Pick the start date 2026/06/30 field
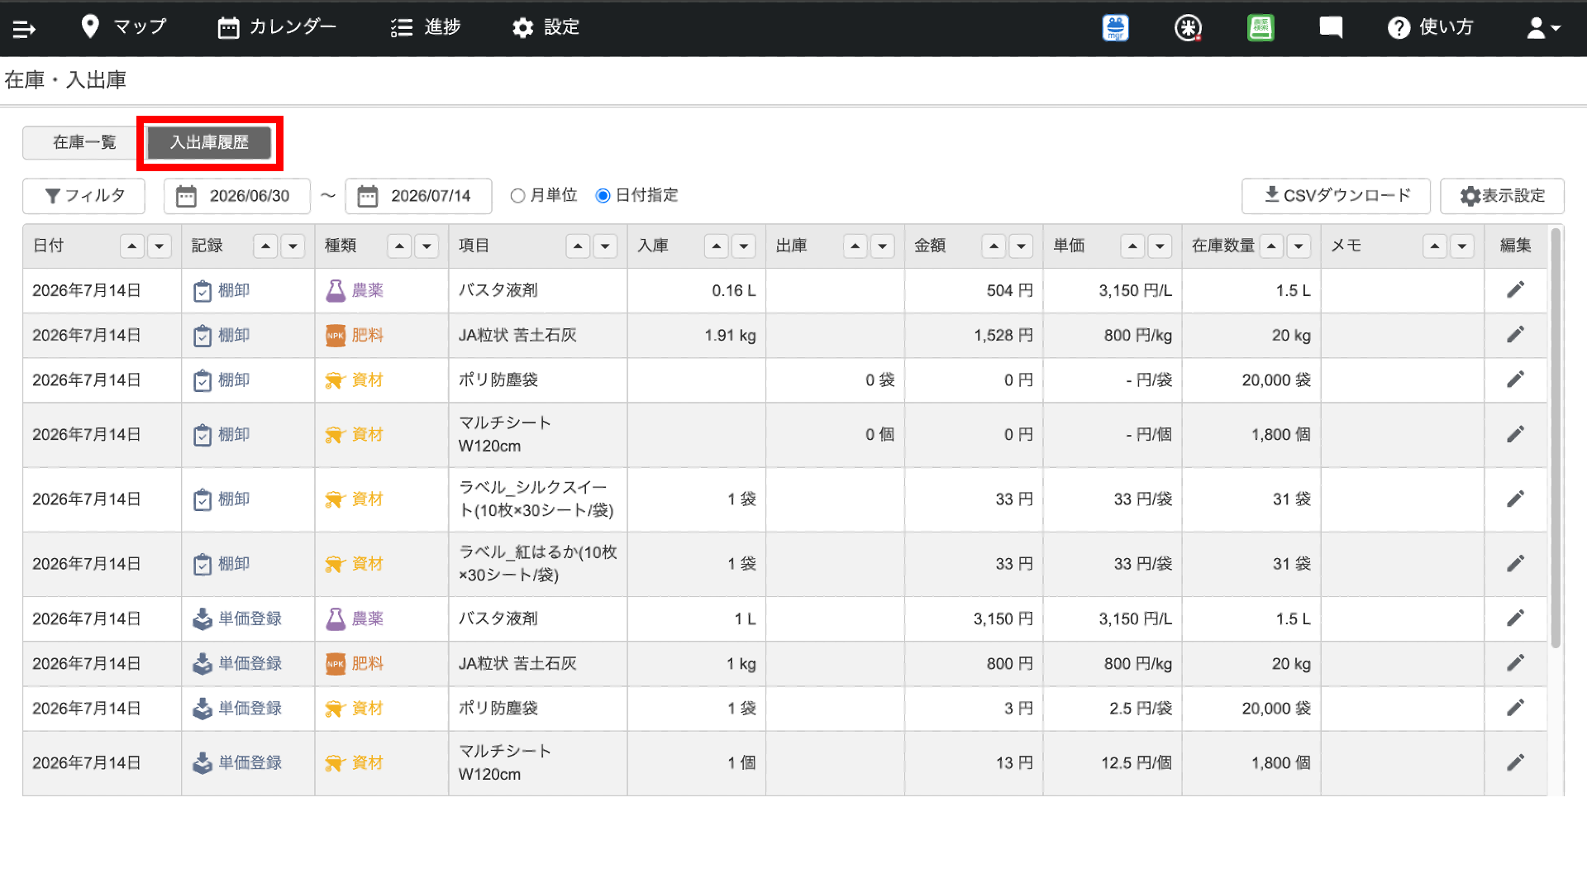1587x893 pixels. (x=237, y=196)
